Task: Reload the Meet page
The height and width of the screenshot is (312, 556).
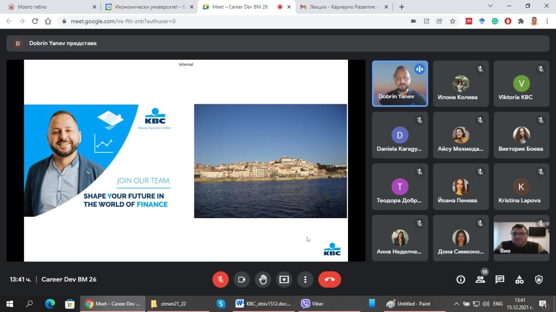Action: point(35,21)
